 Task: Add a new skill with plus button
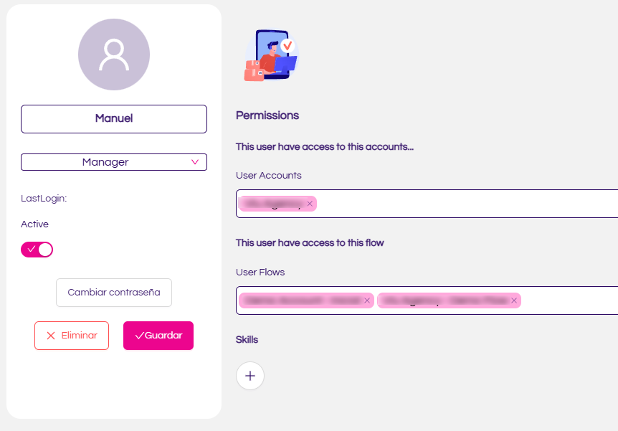click(x=250, y=376)
